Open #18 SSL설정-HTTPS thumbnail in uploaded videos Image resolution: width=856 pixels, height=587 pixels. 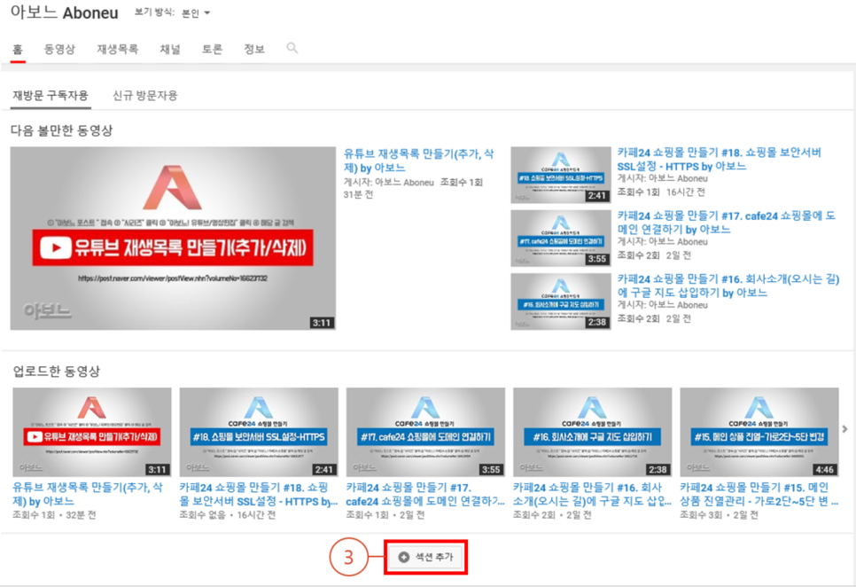[x=259, y=432]
